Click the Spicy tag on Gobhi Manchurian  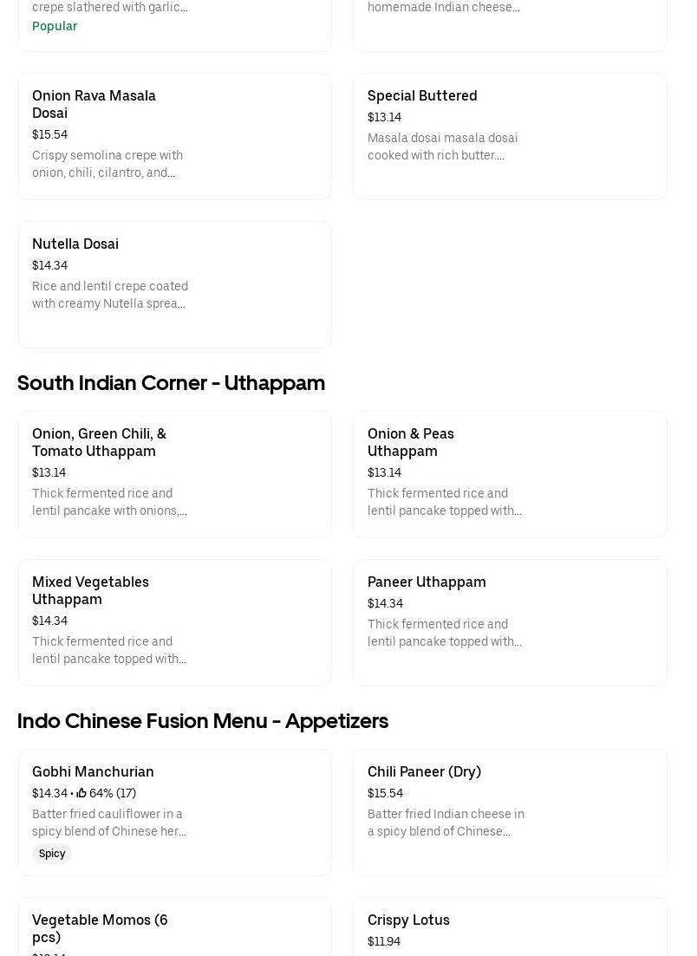[52, 854]
